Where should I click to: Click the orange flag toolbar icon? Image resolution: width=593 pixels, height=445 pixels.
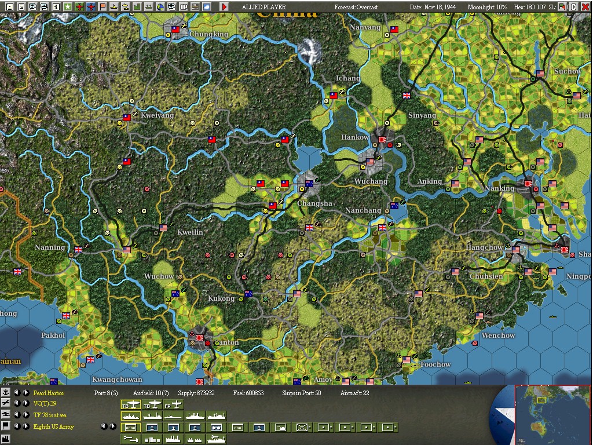coord(103,7)
